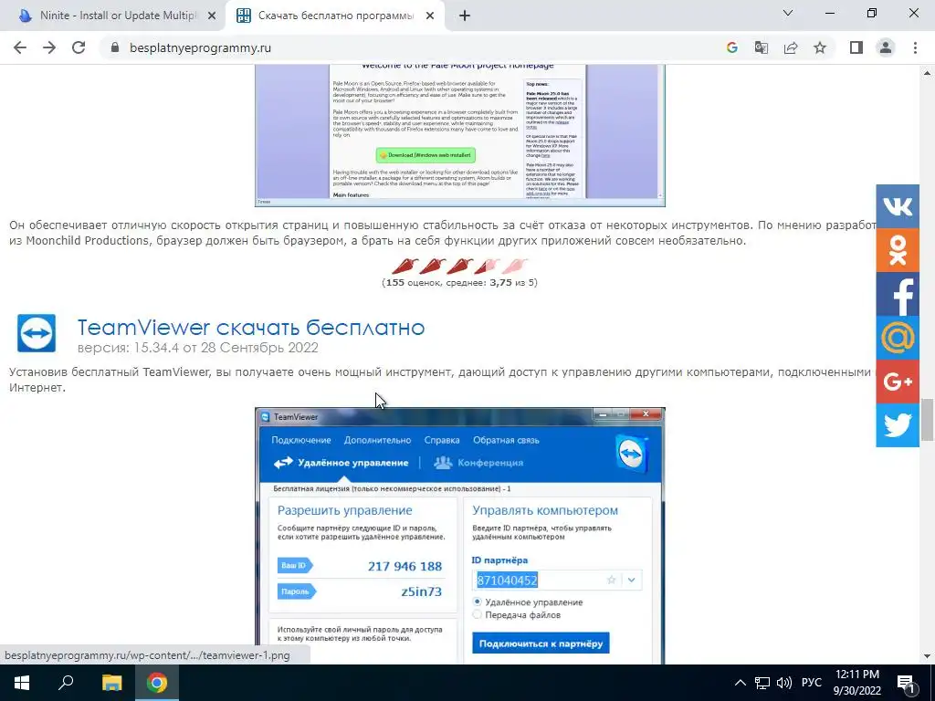This screenshot has width=935, height=701.
Task: Show hidden tray icons
Action: [x=740, y=683]
